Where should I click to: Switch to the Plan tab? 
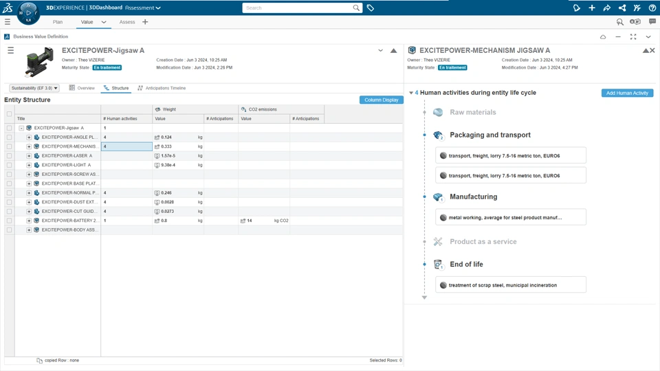click(58, 22)
